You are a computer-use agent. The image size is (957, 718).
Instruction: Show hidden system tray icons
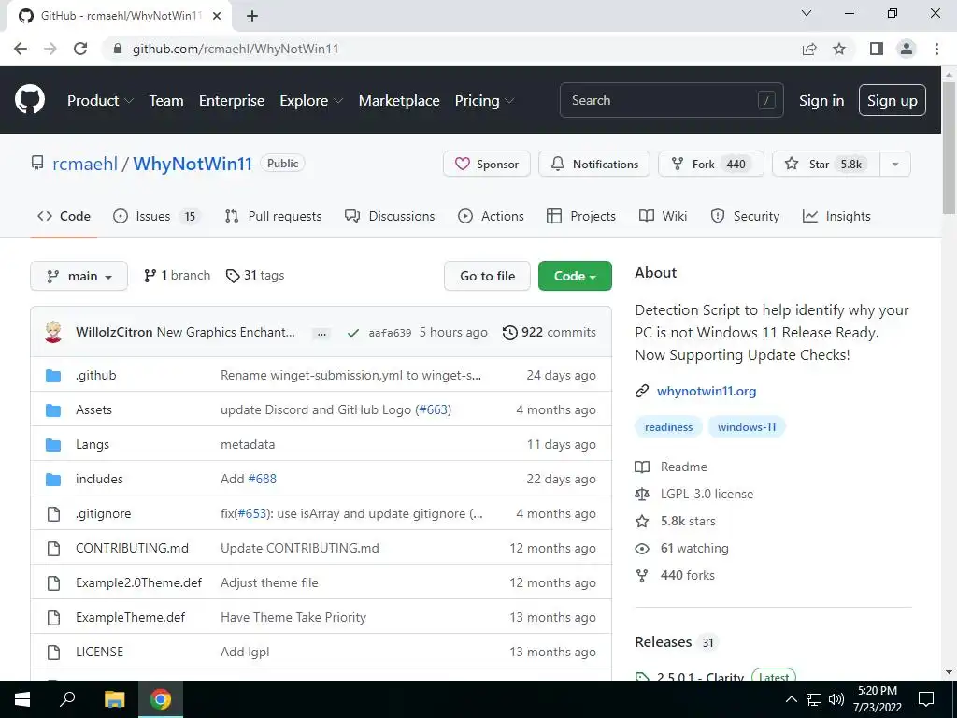click(x=791, y=699)
